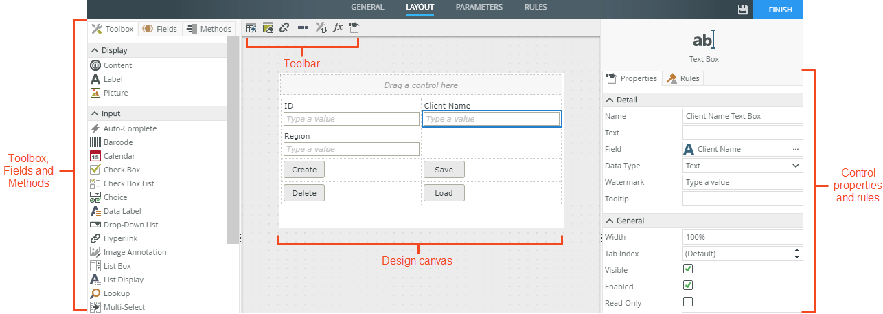Click the unlink chain toolbar icon
The height and width of the screenshot is (314, 883).
284,28
